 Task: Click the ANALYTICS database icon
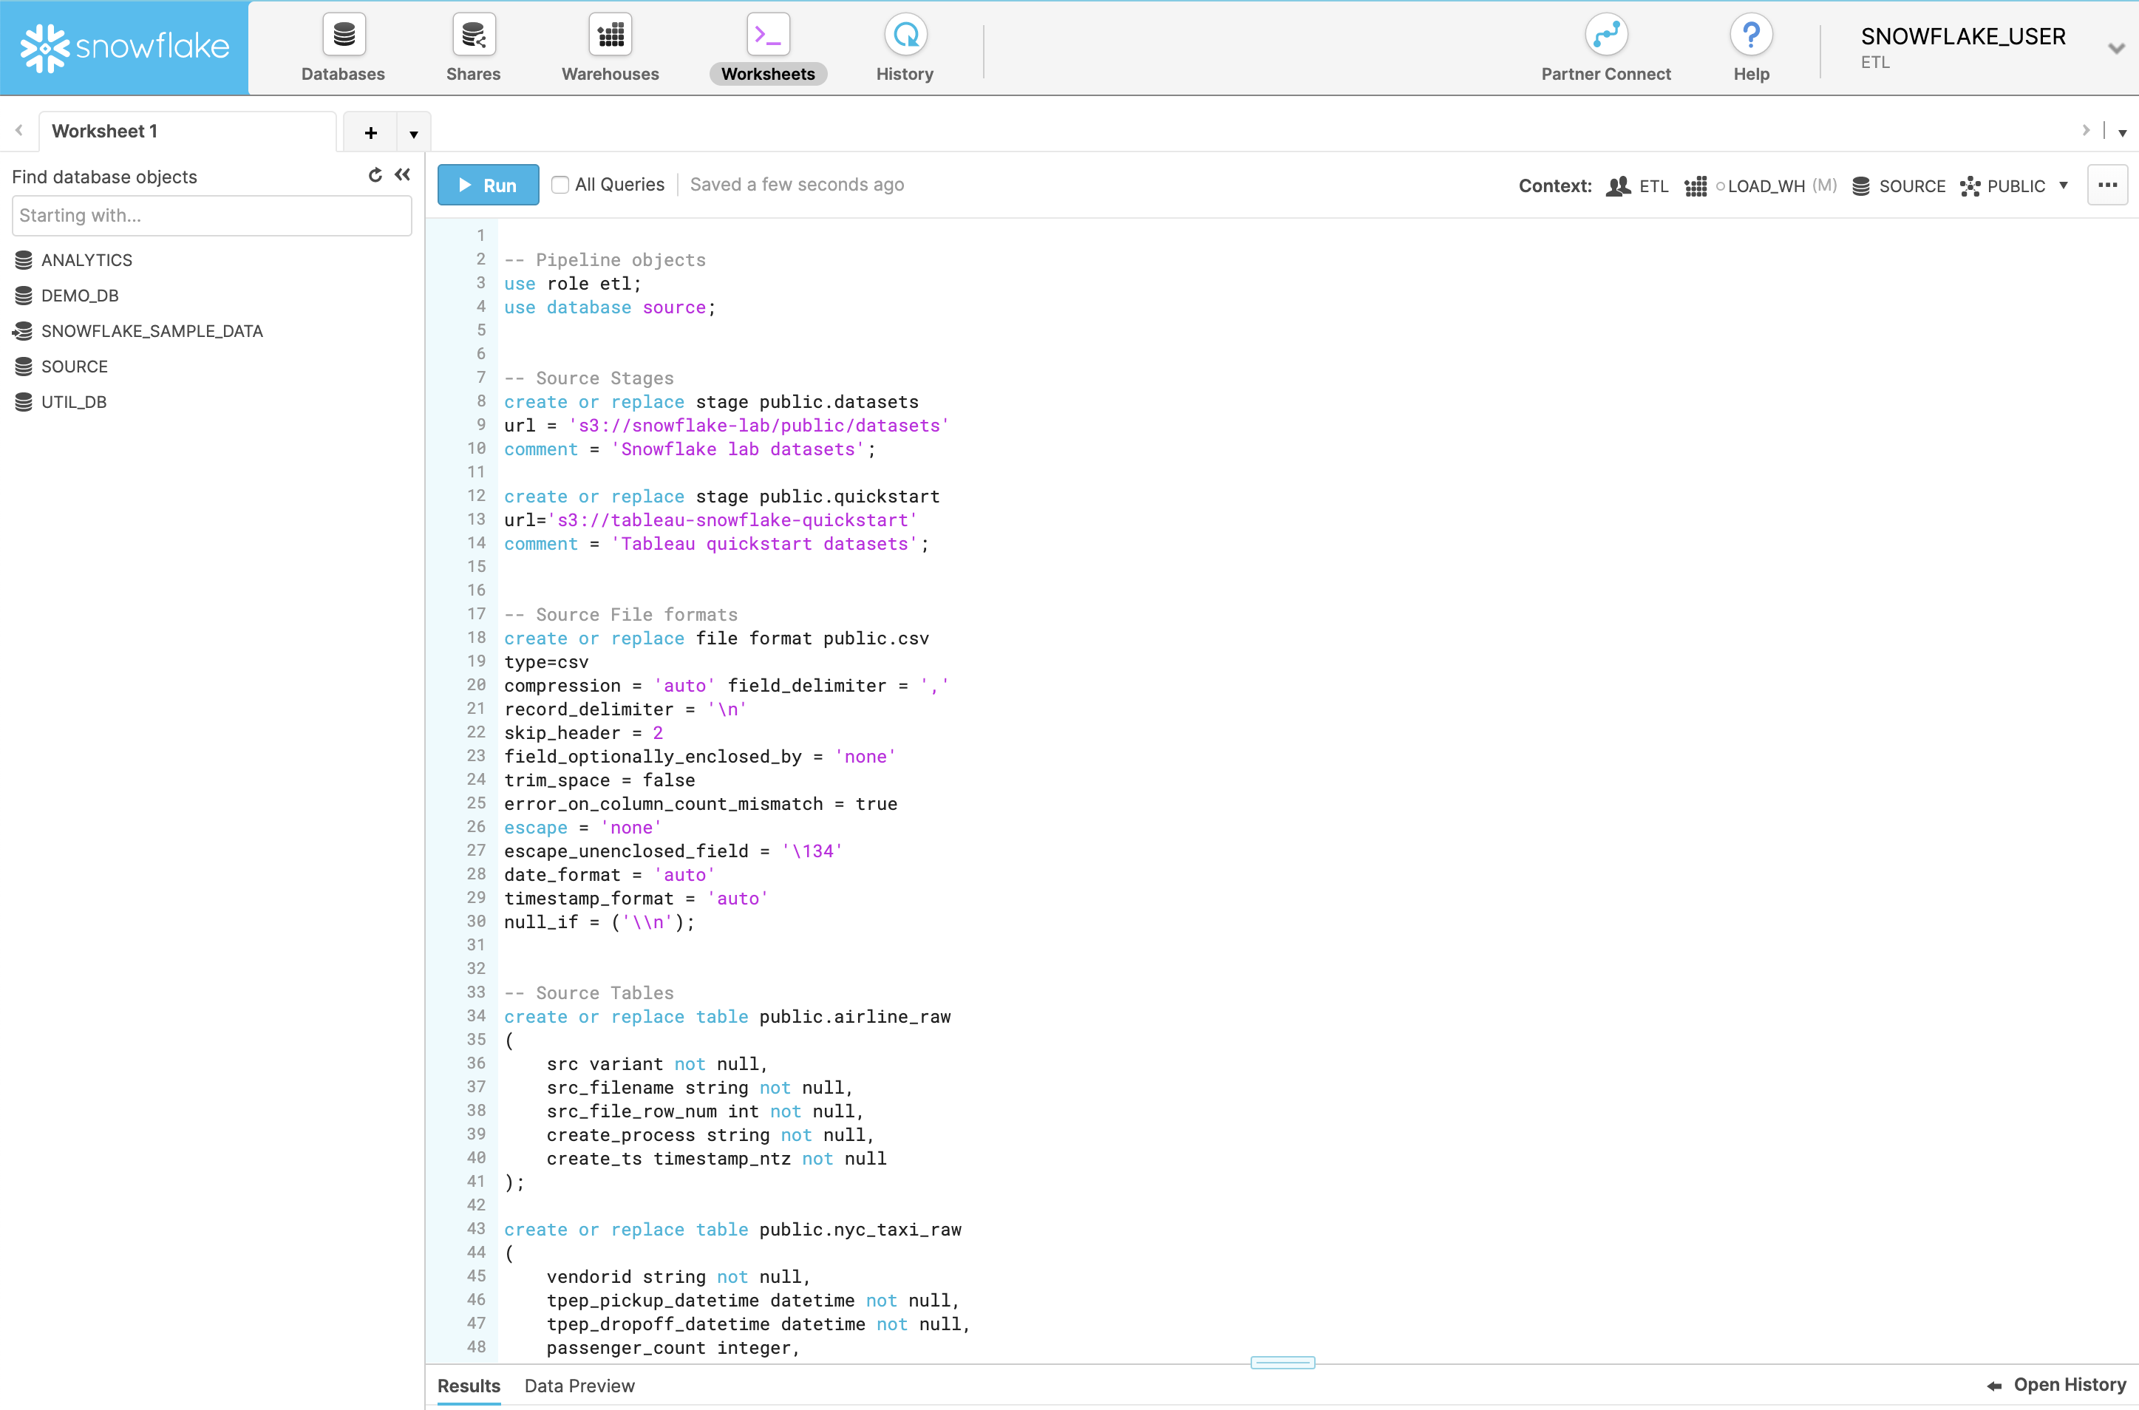click(24, 260)
